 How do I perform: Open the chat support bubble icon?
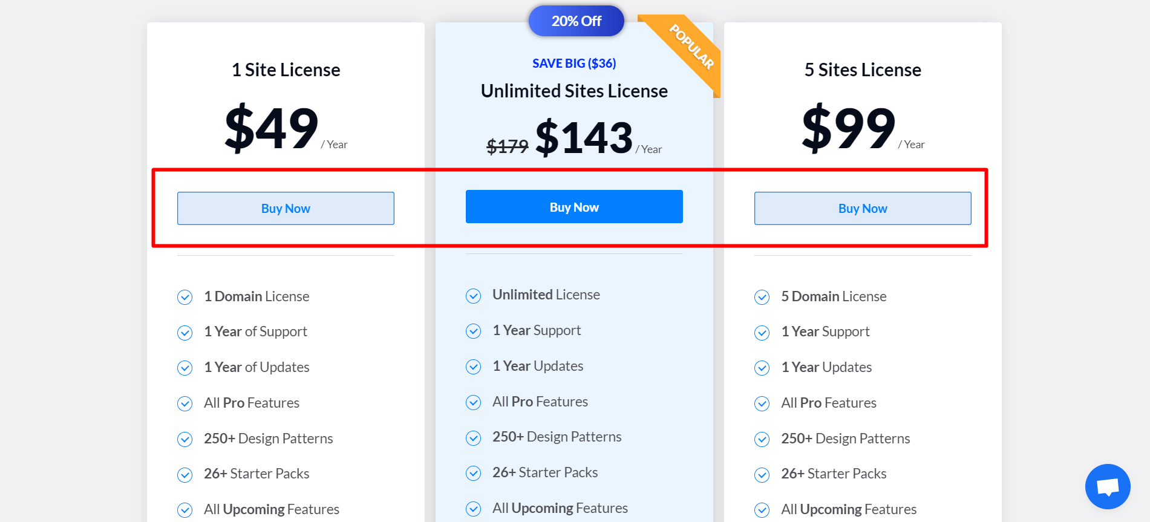pyautogui.click(x=1107, y=486)
